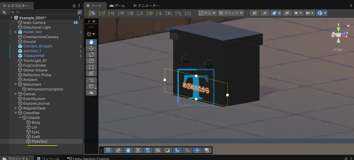Toggle the crossed-out button next to the 2D toggle
Image resolution: width=354 pixels, height=160 pixels.
click(x=264, y=13)
